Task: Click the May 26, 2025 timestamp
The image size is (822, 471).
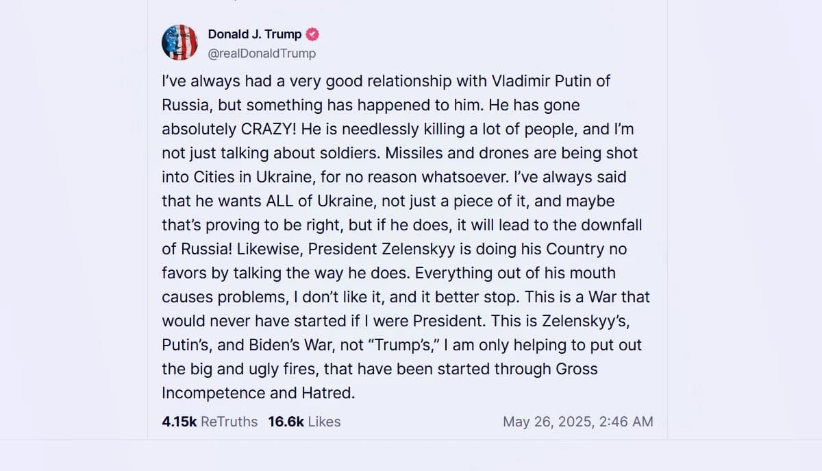Action: point(577,422)
